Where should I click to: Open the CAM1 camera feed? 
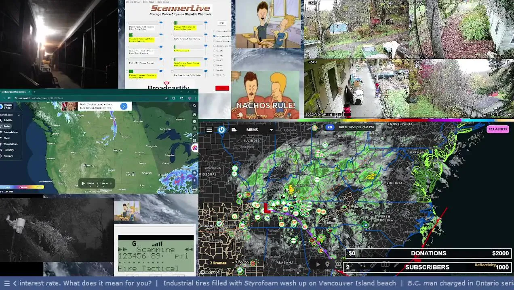click(x=356, y=29)
